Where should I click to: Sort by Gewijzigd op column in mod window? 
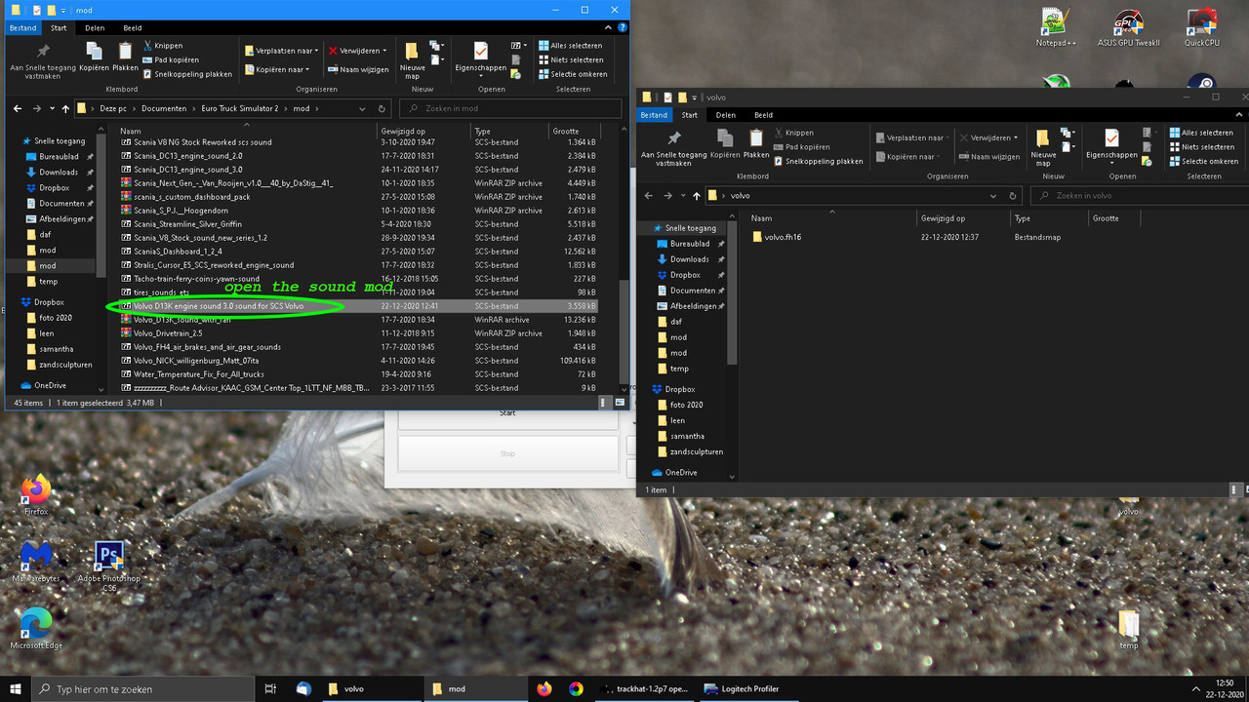(x=423, y=131)
